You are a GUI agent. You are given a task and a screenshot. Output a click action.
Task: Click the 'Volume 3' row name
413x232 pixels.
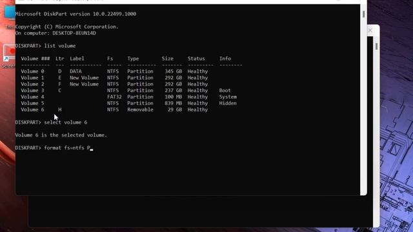point(32,90)
